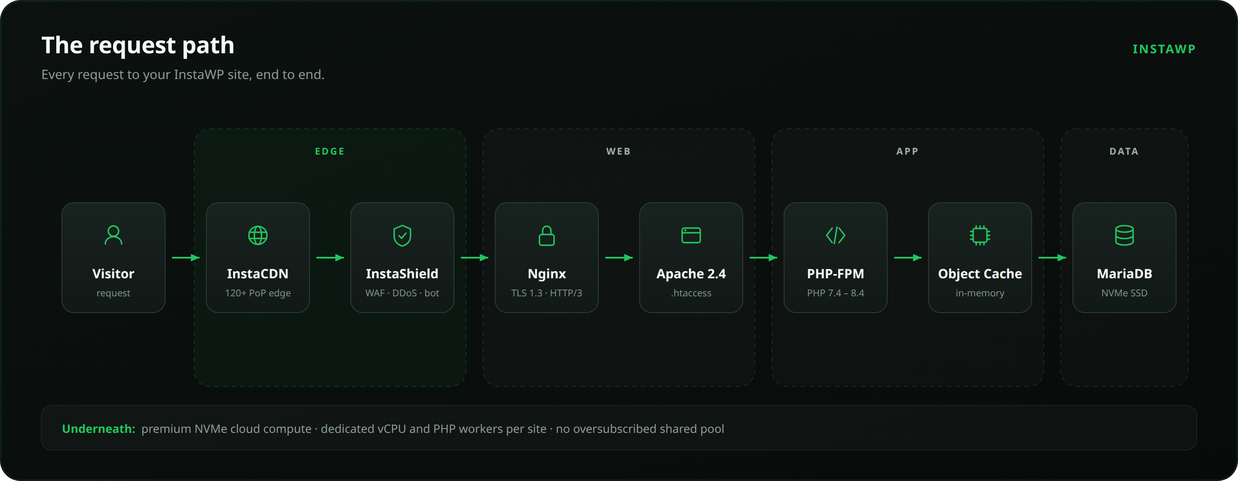The height and width of the screenshot is (481, 1238).
Task: Select the "Visitor" card title
Action: (113, 274)
